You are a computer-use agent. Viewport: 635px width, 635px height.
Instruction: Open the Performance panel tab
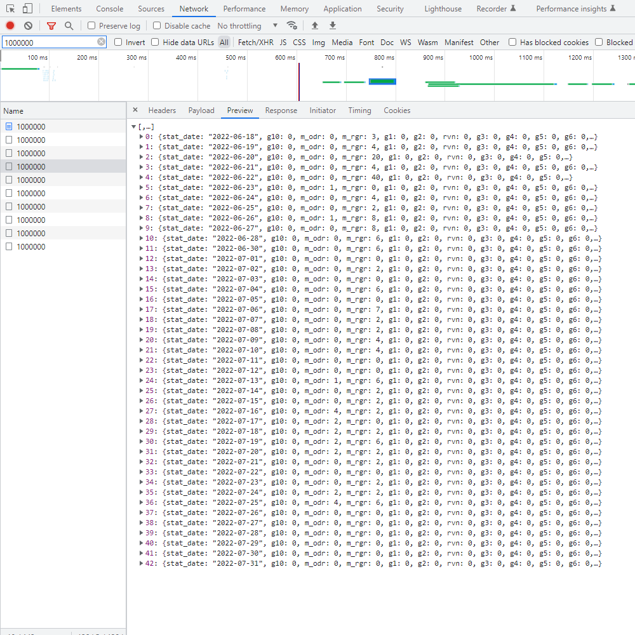point(244,8)
